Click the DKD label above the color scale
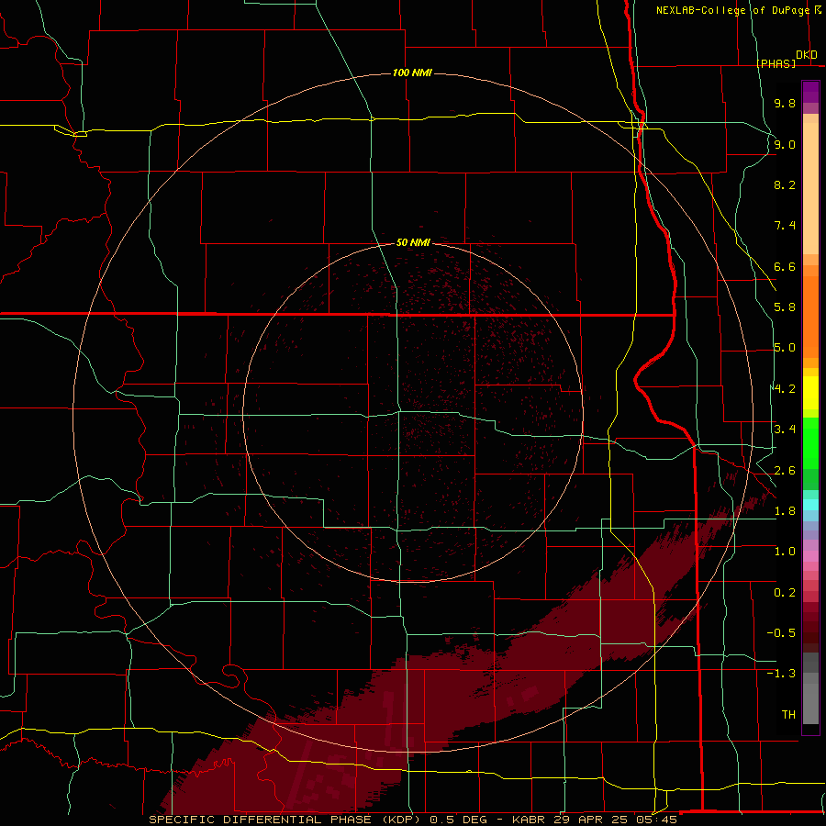 pyautogui.click(x=807, y=55)
